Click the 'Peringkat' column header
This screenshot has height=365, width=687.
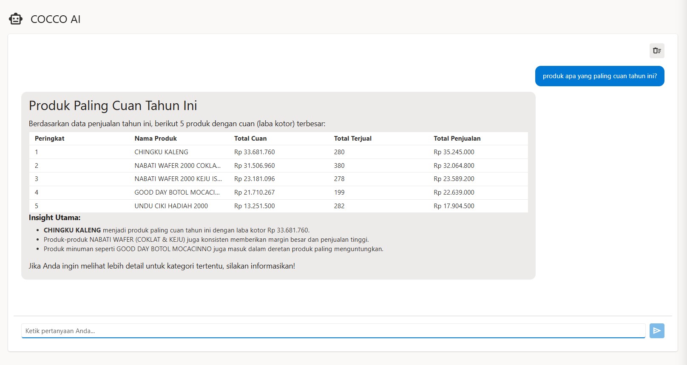click(x=50, y=139)
